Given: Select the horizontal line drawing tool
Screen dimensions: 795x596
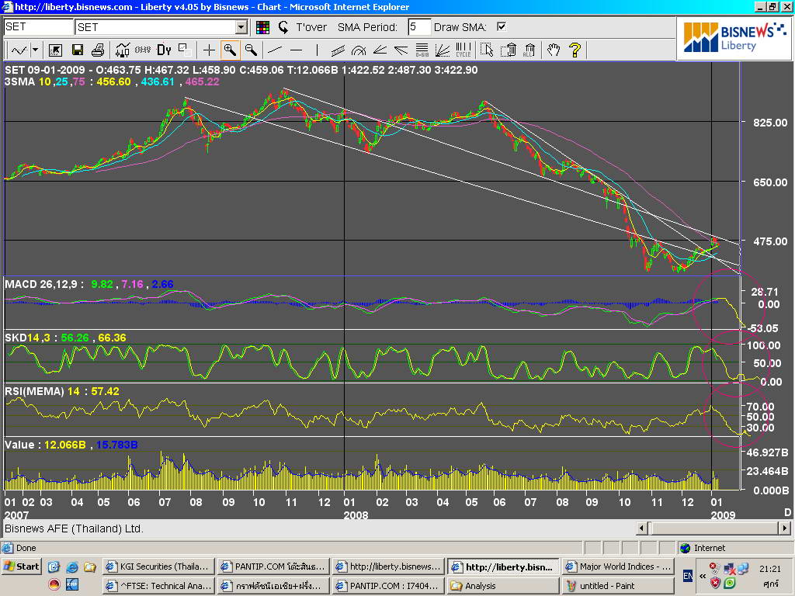Looking at the screenshot, I should click(x=296, y=50).
